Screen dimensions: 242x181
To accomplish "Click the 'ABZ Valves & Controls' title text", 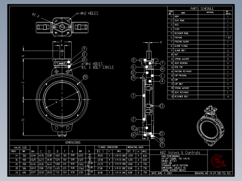I will coord(180,153).
